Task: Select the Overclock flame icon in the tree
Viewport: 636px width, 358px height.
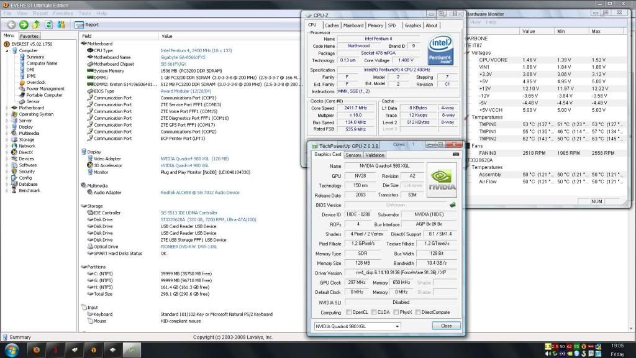Action: coord(22,83)
